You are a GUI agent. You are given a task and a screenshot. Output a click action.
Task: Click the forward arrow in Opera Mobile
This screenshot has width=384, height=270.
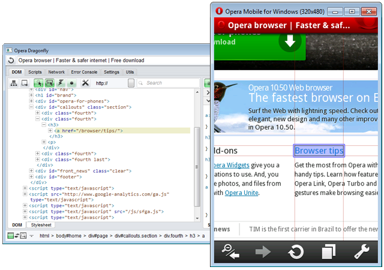(x=263, y=251)
